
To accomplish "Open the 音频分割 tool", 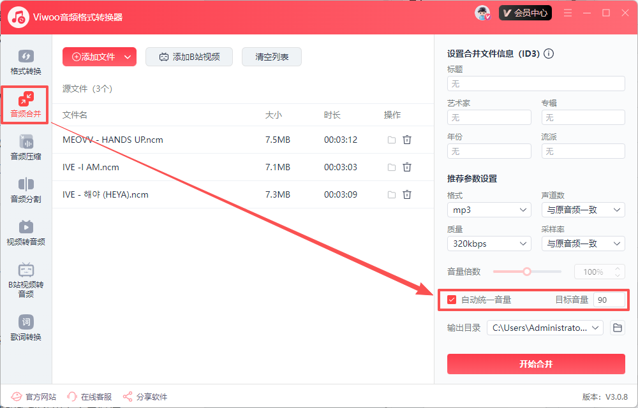I will [26, 190].
